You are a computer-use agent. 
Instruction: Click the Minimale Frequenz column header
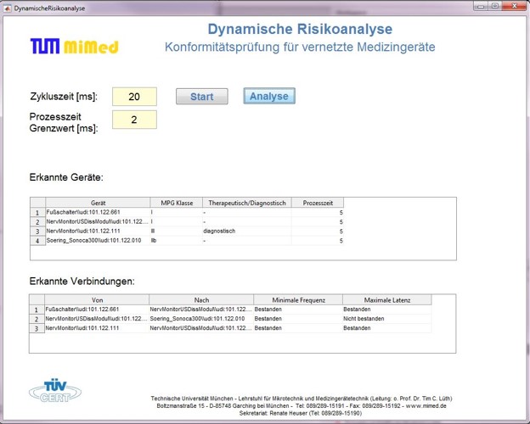297,299
